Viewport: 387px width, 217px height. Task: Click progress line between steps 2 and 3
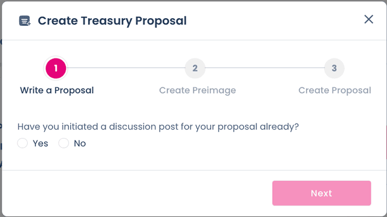point(265,68)
